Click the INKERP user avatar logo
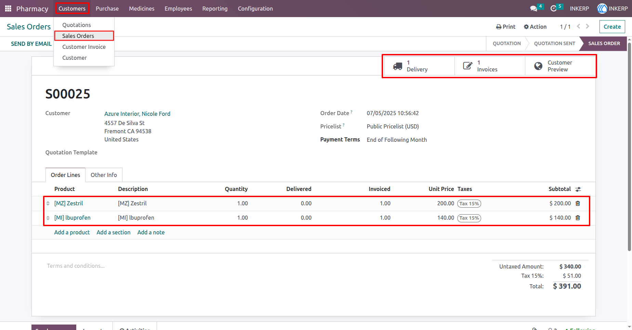This screenshot has height=330, width=632. (602, 9)
